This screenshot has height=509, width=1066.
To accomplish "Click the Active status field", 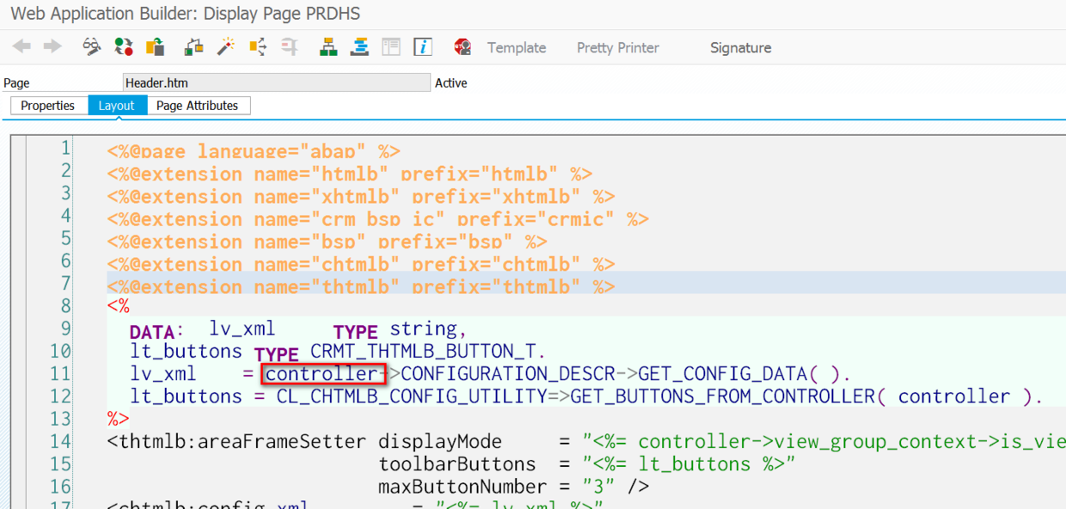I will pos(451,83).
